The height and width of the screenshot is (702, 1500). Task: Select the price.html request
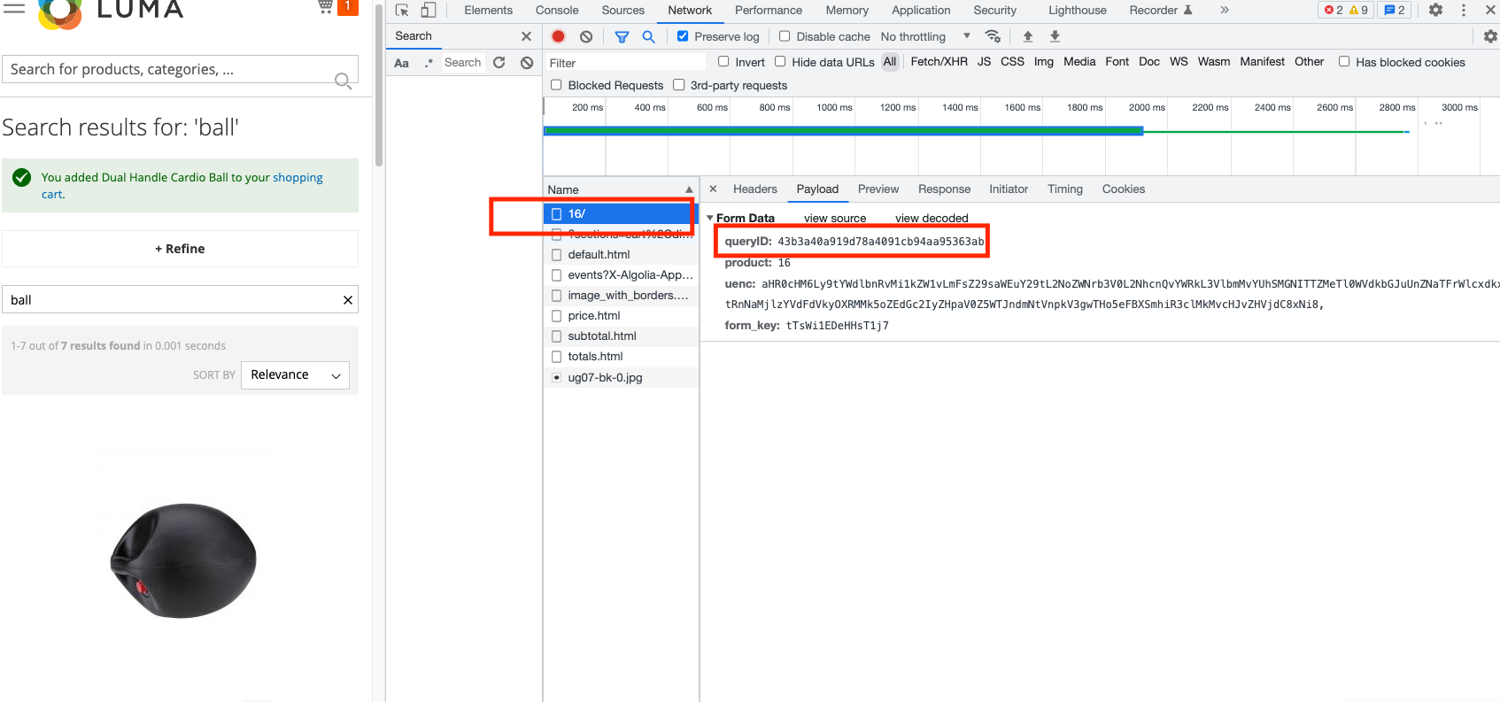pyautogui.click(x=621, y=315)
